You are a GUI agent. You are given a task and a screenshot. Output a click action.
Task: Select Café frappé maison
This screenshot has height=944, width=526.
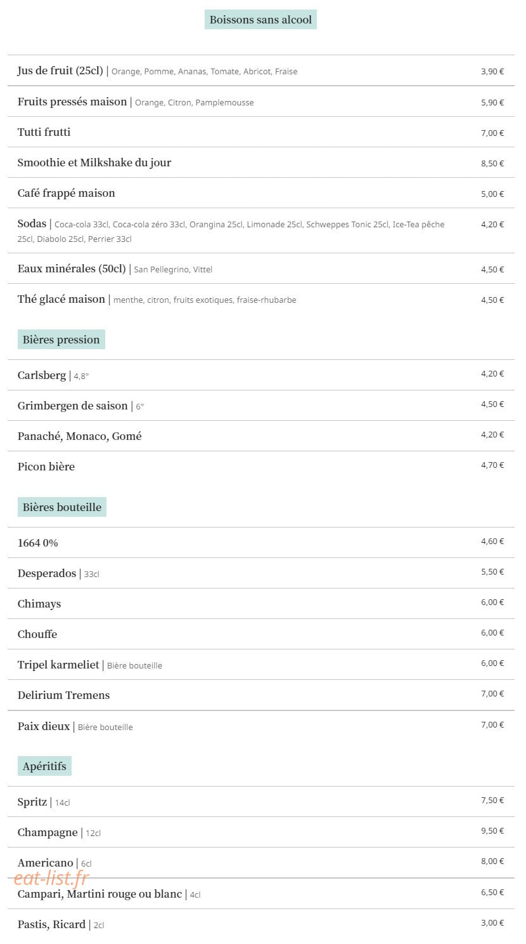click(x=261, y=193)
